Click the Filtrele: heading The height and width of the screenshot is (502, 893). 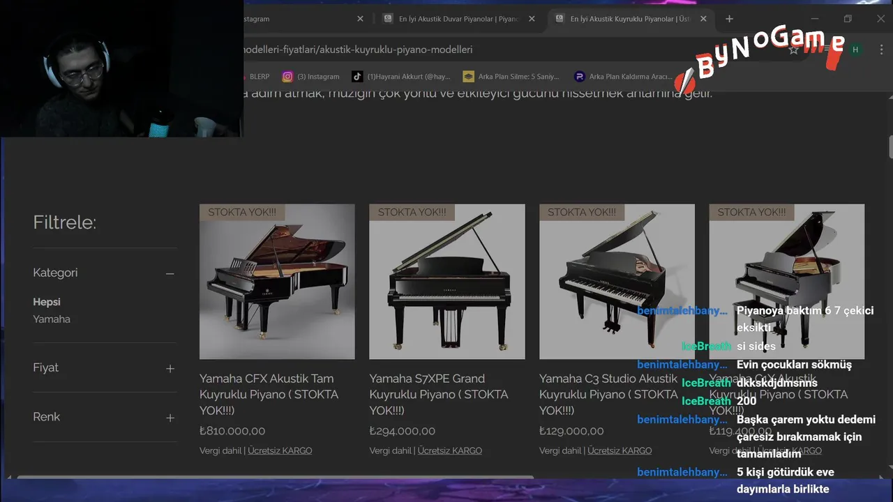pyautogui.click(x=65, y=222)
